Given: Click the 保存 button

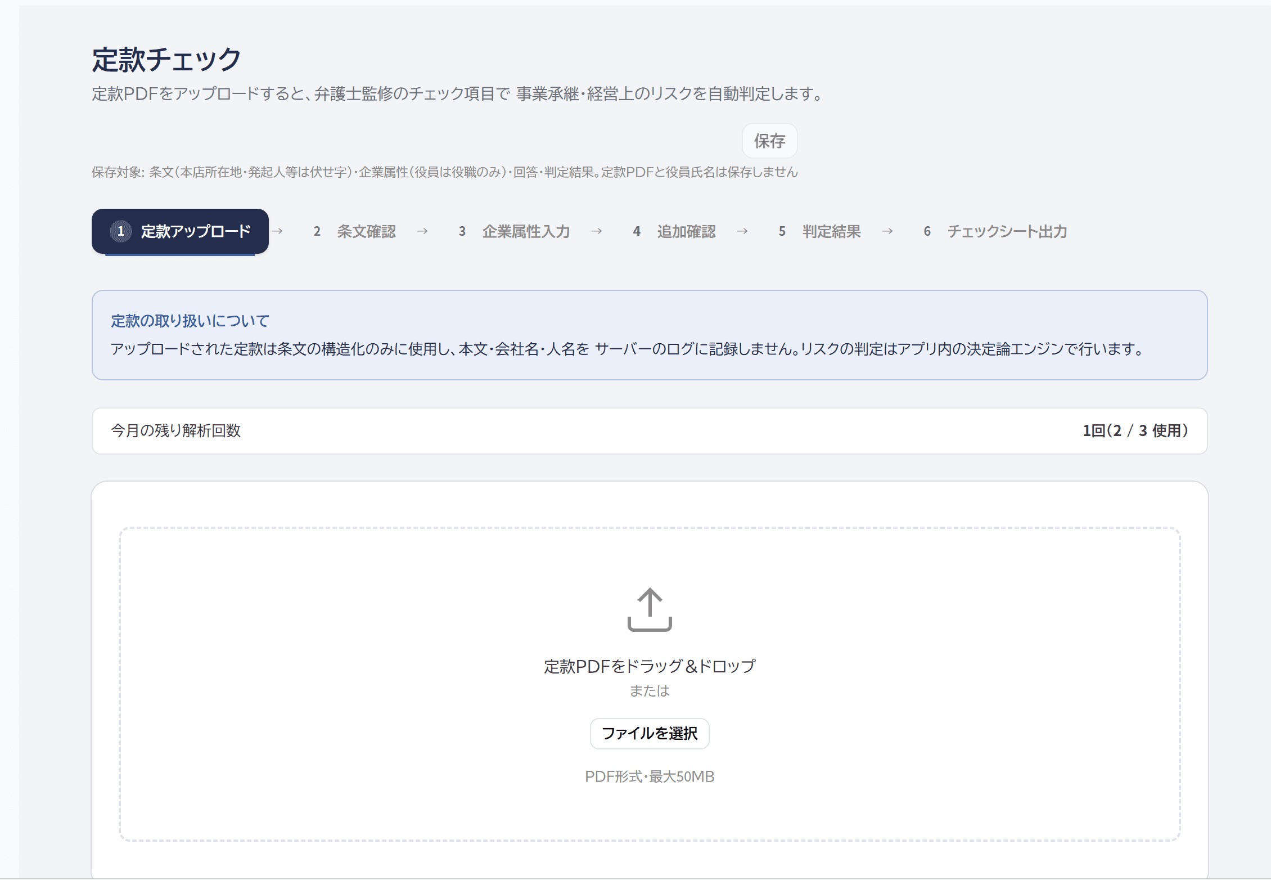Looking at the screenshot, I should coord(769,141).
